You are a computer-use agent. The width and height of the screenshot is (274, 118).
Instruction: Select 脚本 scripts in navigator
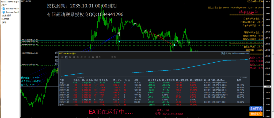(x=4, y=22)
